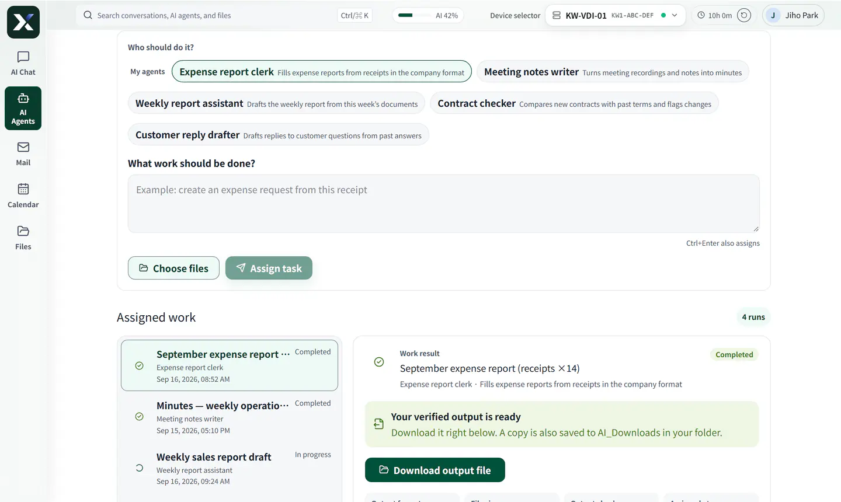Select the Customer reply drafter agent

pyautogui.click(x=279, y=135)
